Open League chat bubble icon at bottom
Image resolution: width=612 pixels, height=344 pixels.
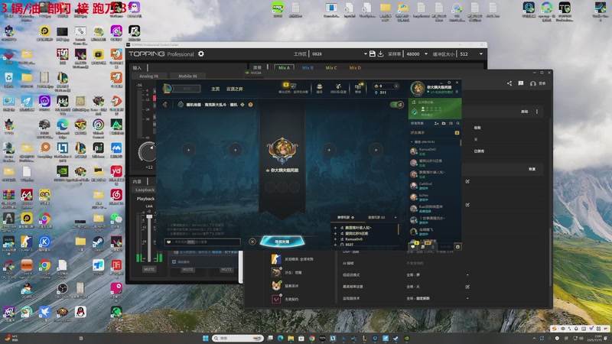[x=413, y=246]
